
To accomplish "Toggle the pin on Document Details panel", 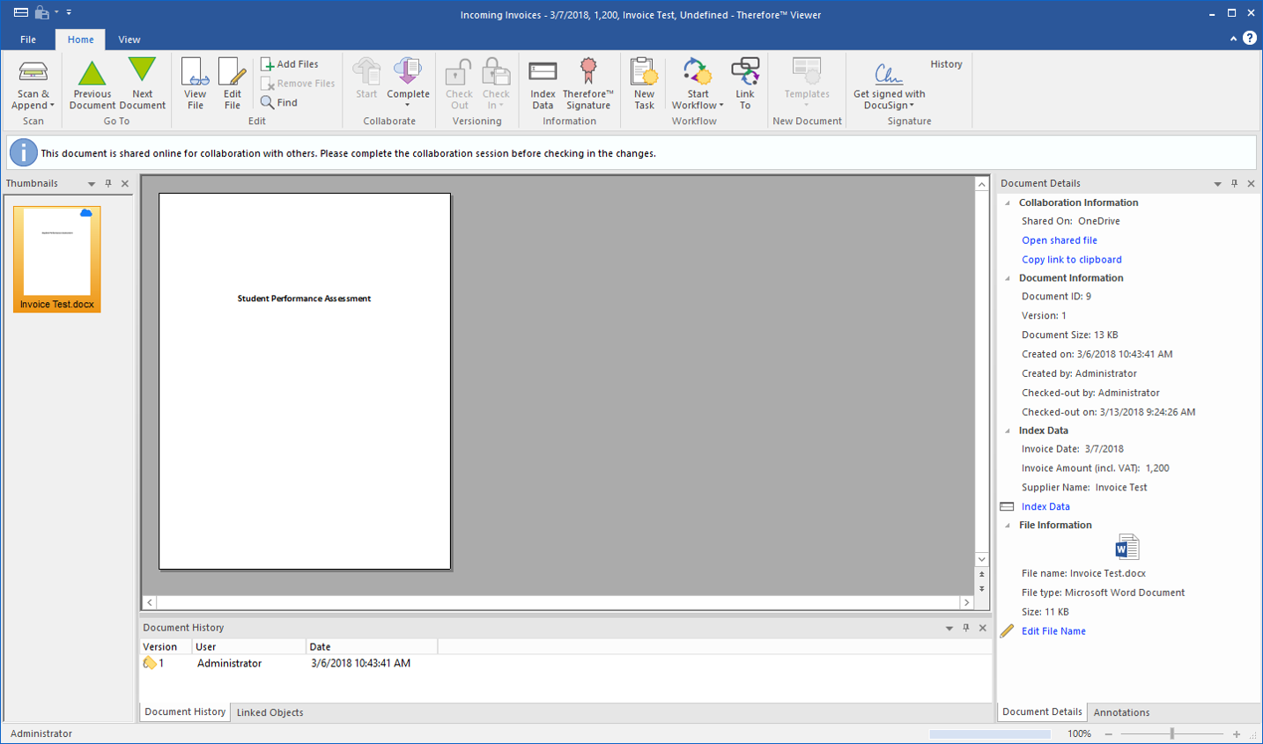I will point(1234,183).
